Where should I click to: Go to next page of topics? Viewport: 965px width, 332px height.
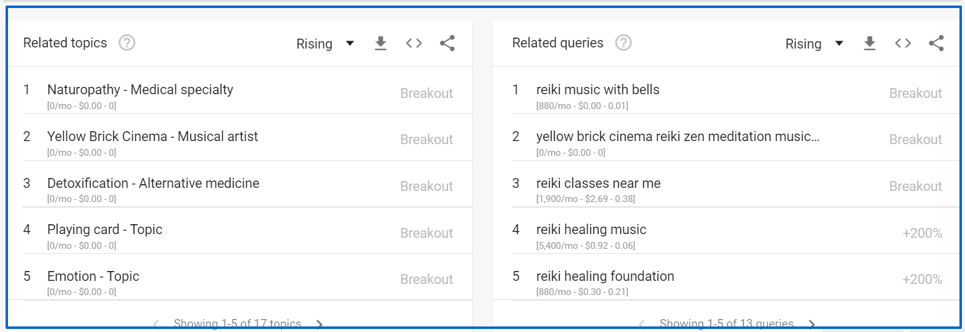point(319,324)
